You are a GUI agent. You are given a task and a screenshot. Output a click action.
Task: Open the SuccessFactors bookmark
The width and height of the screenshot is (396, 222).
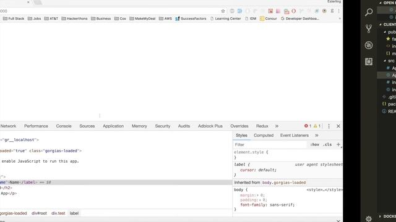[191, 18]
